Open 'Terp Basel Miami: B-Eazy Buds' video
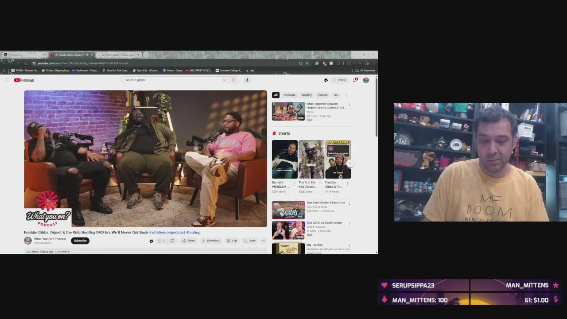This screenshot has height=319, width=567. [288, 210]
